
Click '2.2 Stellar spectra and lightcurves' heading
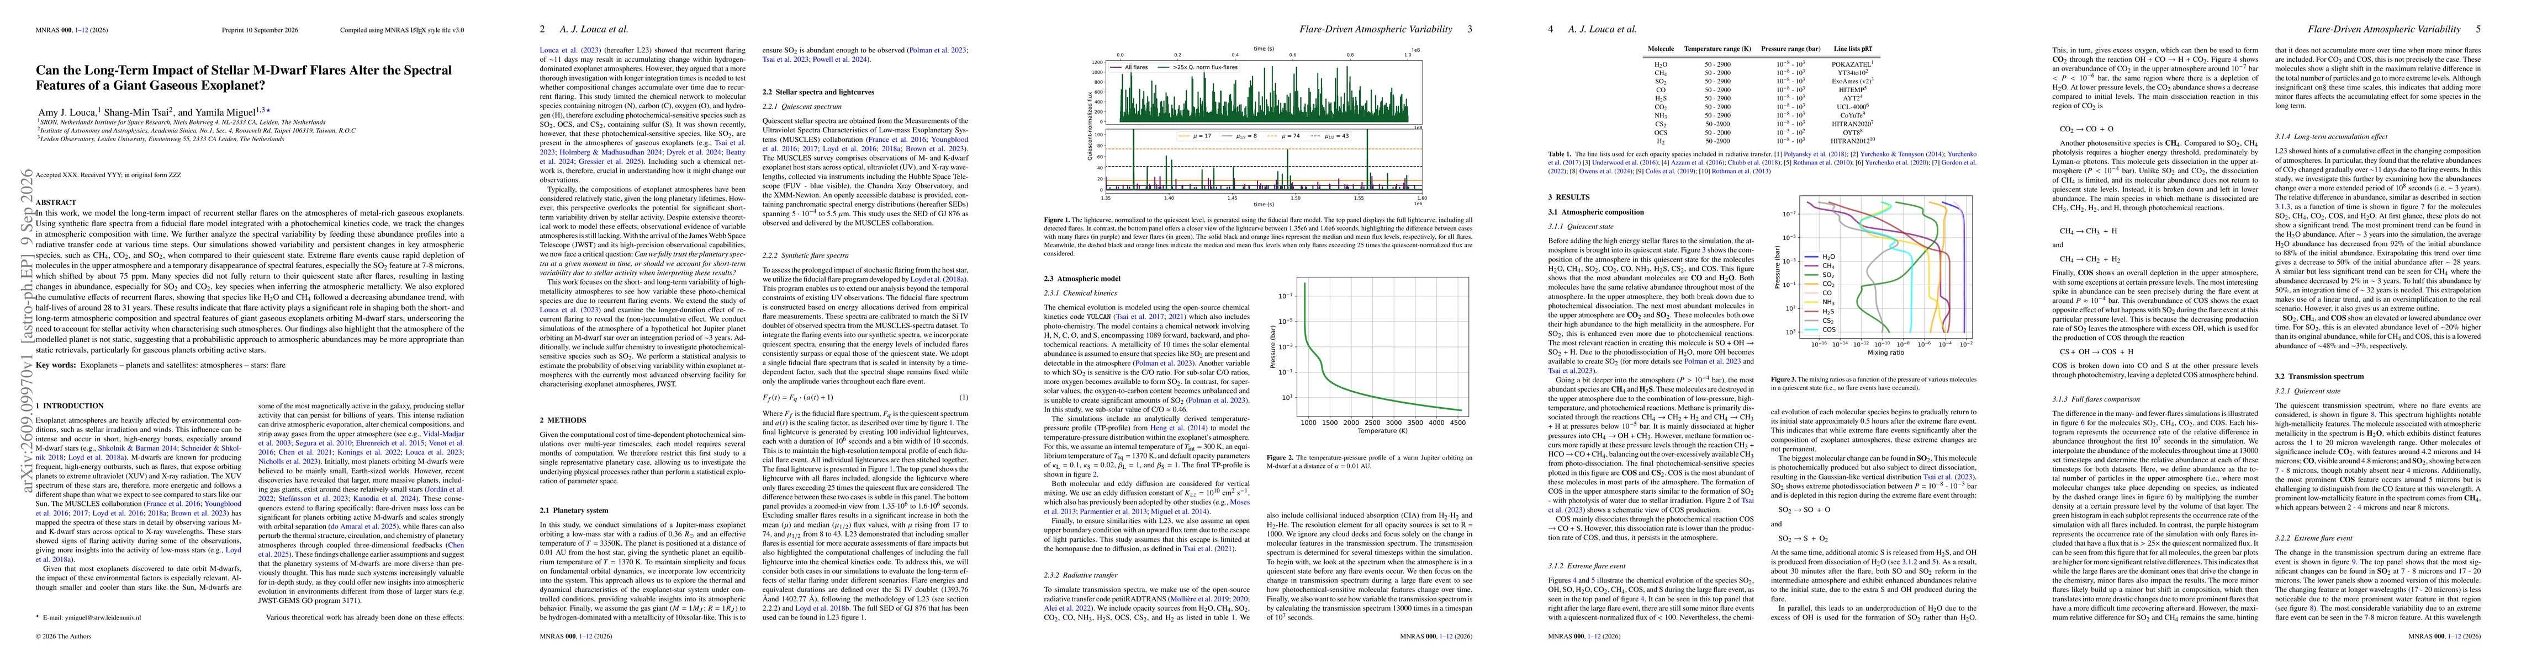818,93
